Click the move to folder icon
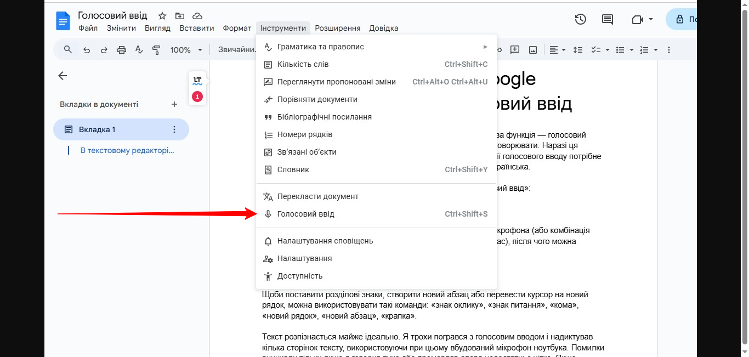 point(180,16)
